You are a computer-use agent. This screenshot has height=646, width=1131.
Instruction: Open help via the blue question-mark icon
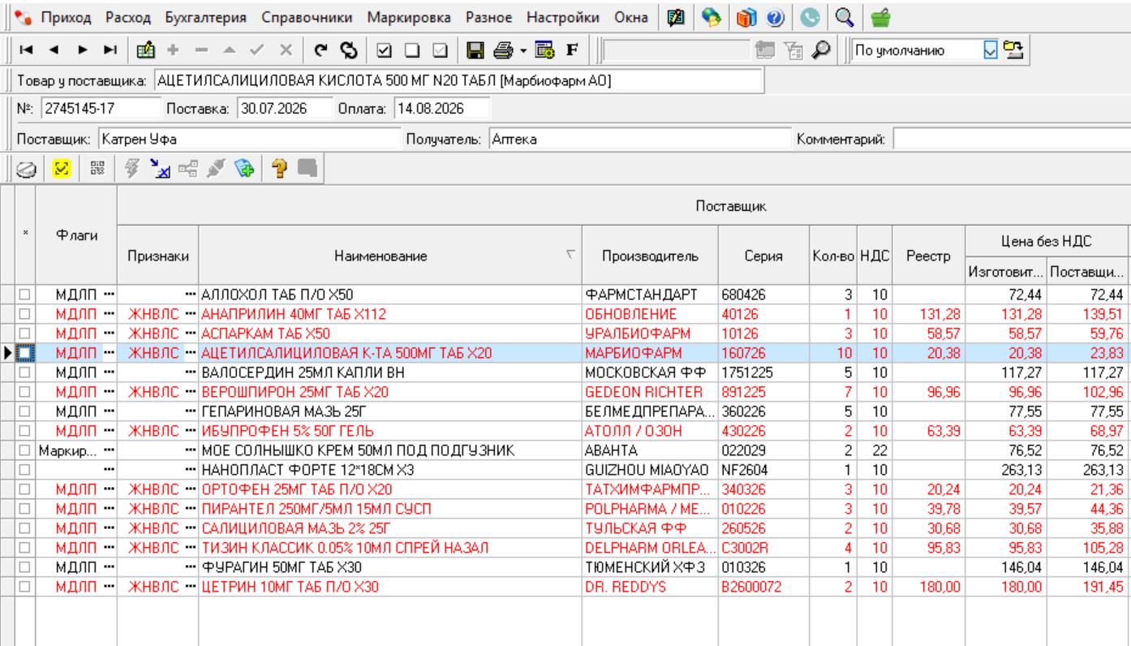pyautogui.click(x=774, y=17)
